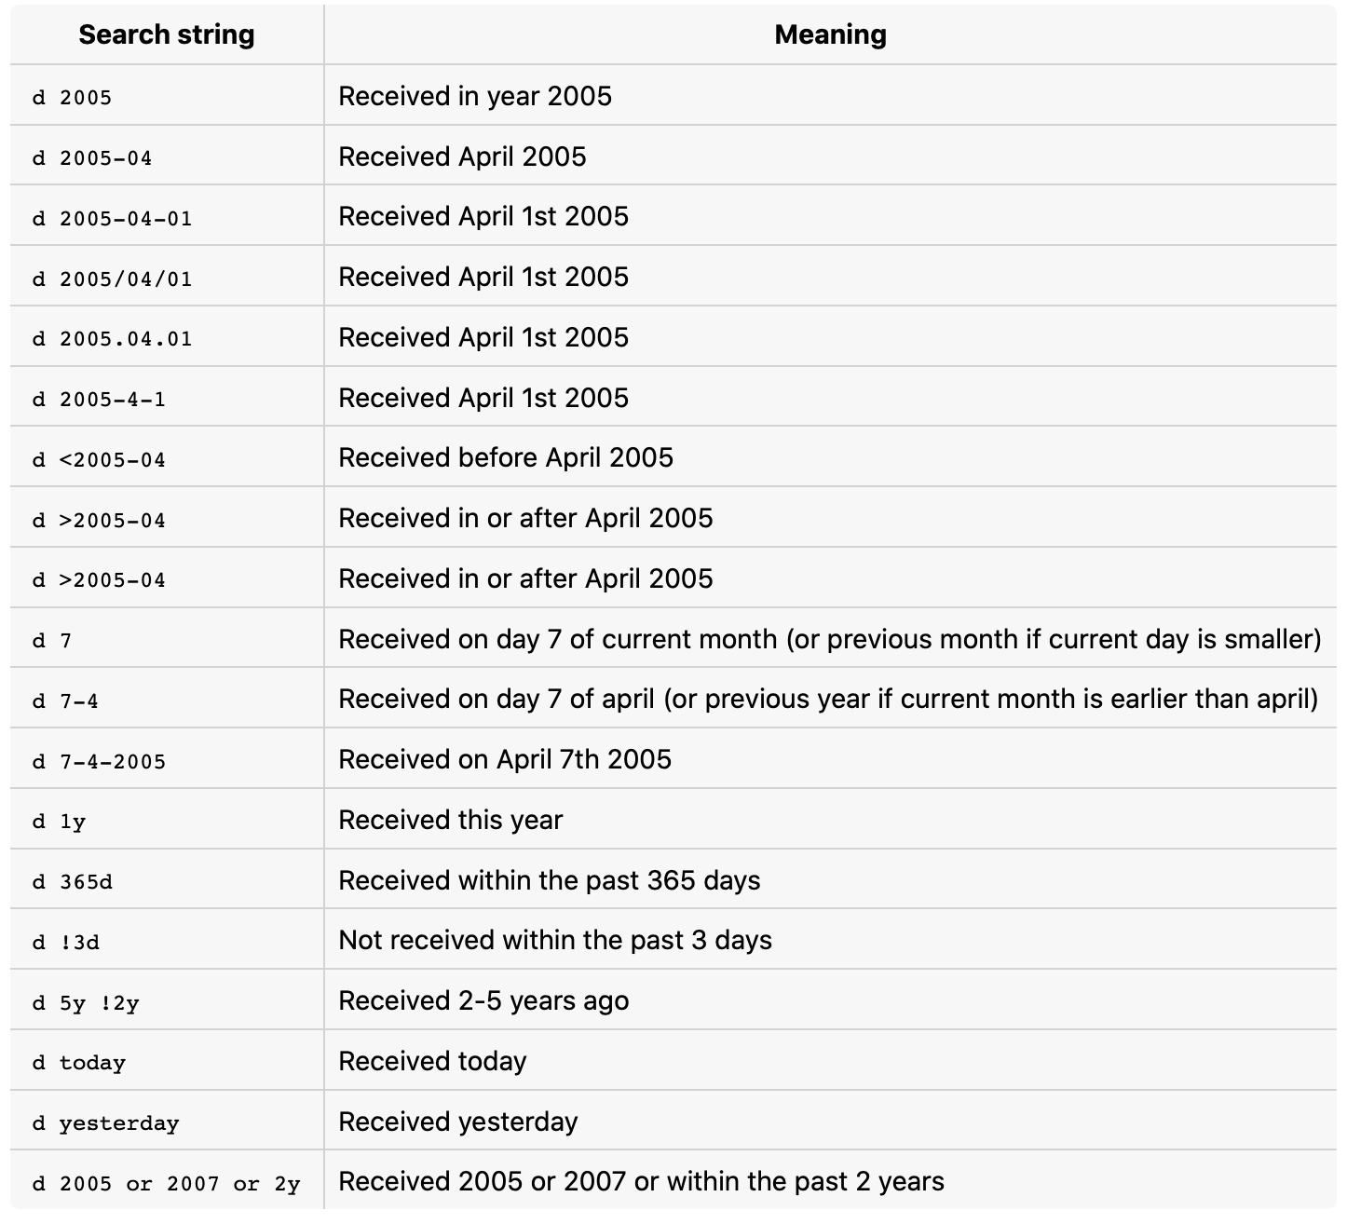The width and height of the screenshot is (1347, 1224).
Task: Select the "d 2005" search string cell
Action: pyautogui.click(x=72, y=98)
